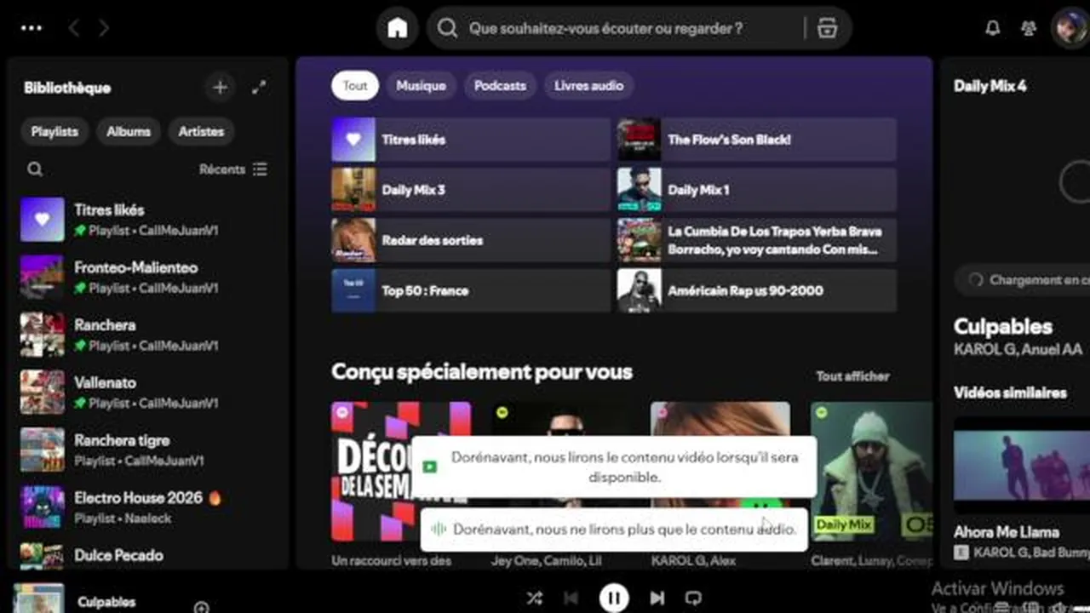
Task: Pause the current track
Action: [x=614, y=599]
